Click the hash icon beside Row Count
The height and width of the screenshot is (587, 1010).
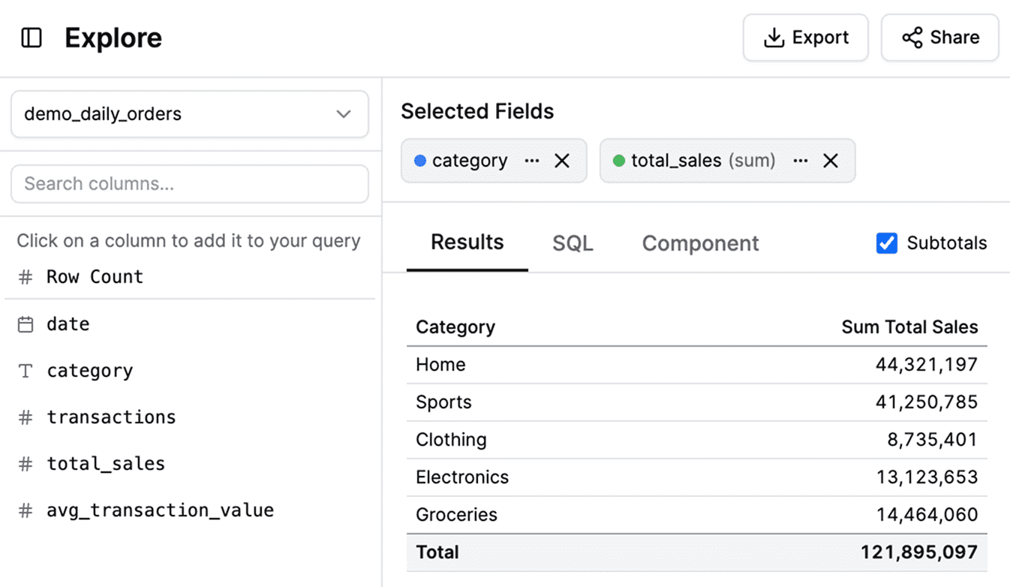pos(26,277)
